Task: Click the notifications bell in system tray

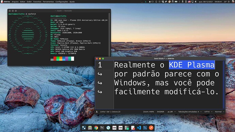Action: click(x=156, y=2)
